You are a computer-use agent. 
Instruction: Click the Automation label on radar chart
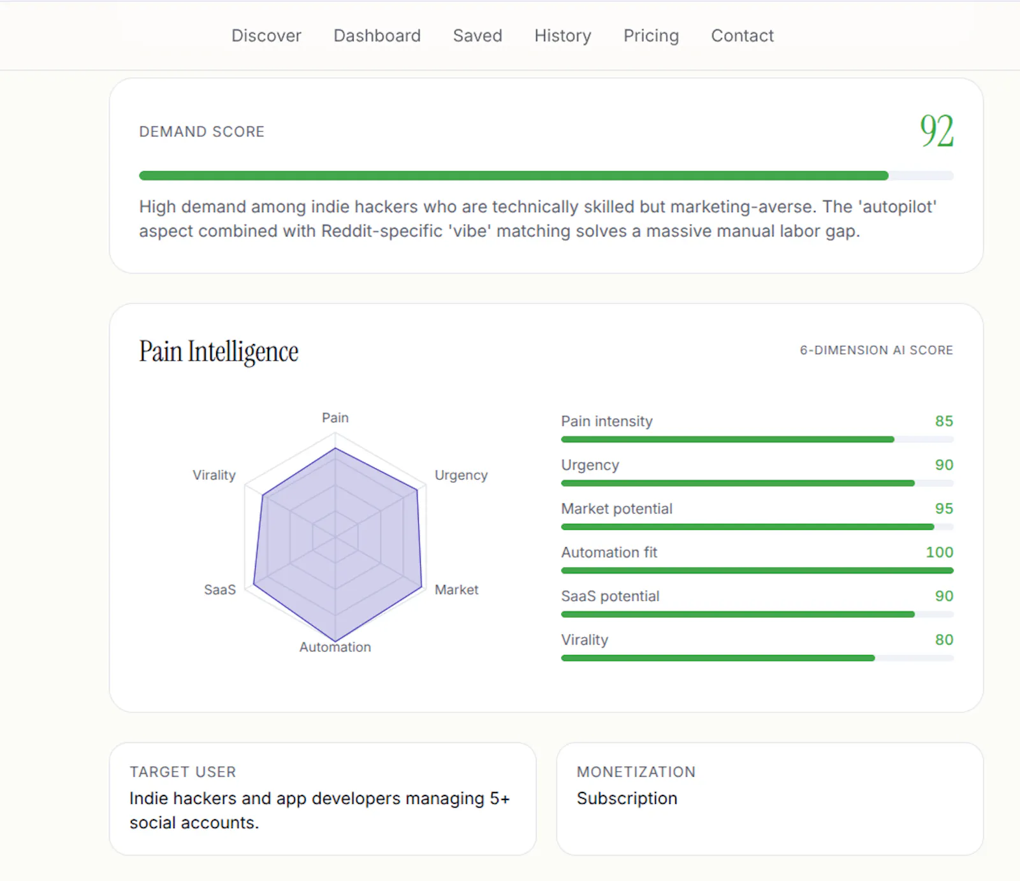[x=335, y=647]
